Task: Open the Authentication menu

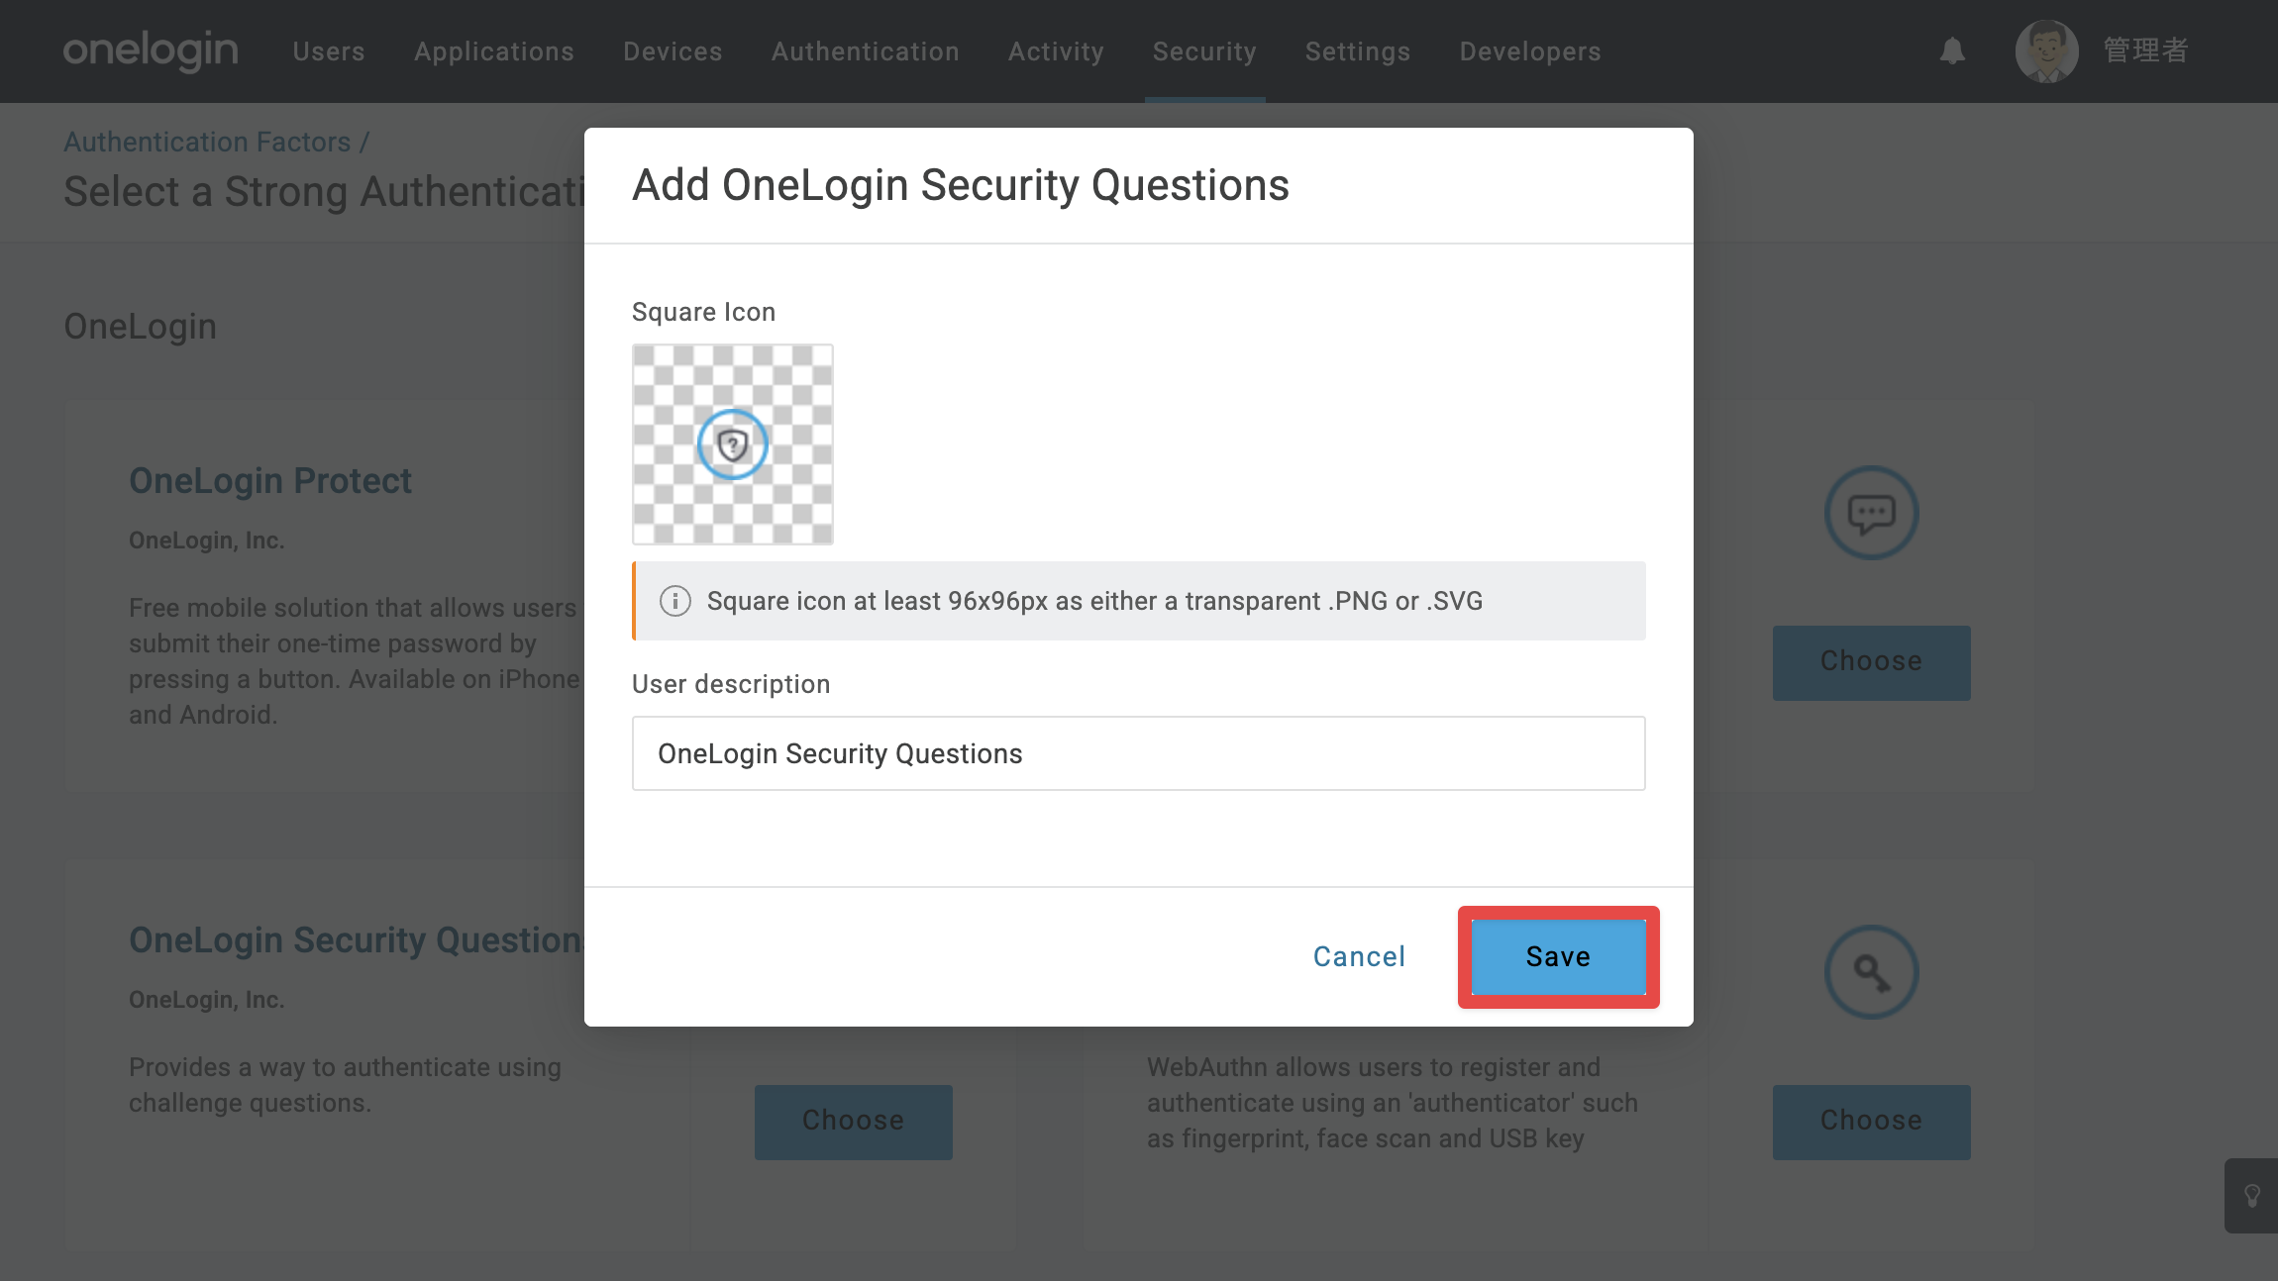Action: click(866, 51)
